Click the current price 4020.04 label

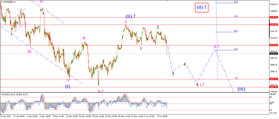point(274,53)
